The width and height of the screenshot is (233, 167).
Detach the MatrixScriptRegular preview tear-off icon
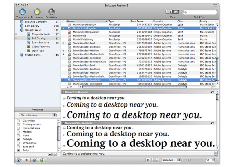(x=212, y=92)
